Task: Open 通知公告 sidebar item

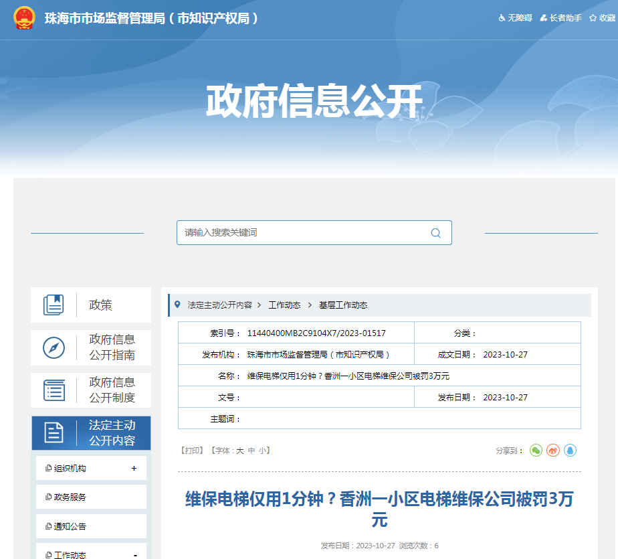Action: 70,526
